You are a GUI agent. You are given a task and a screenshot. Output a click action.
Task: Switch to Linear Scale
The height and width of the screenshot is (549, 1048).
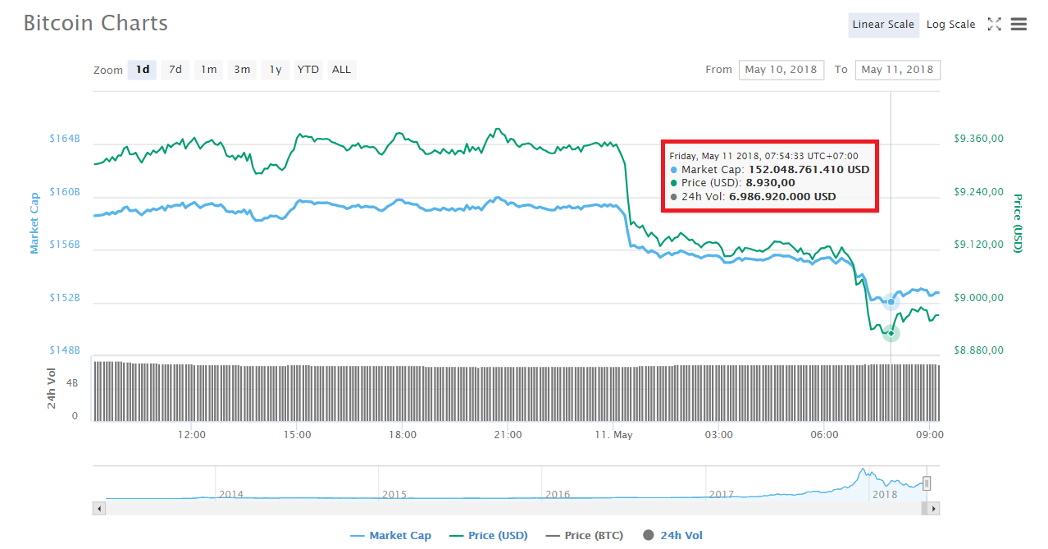tap(883, 25)
